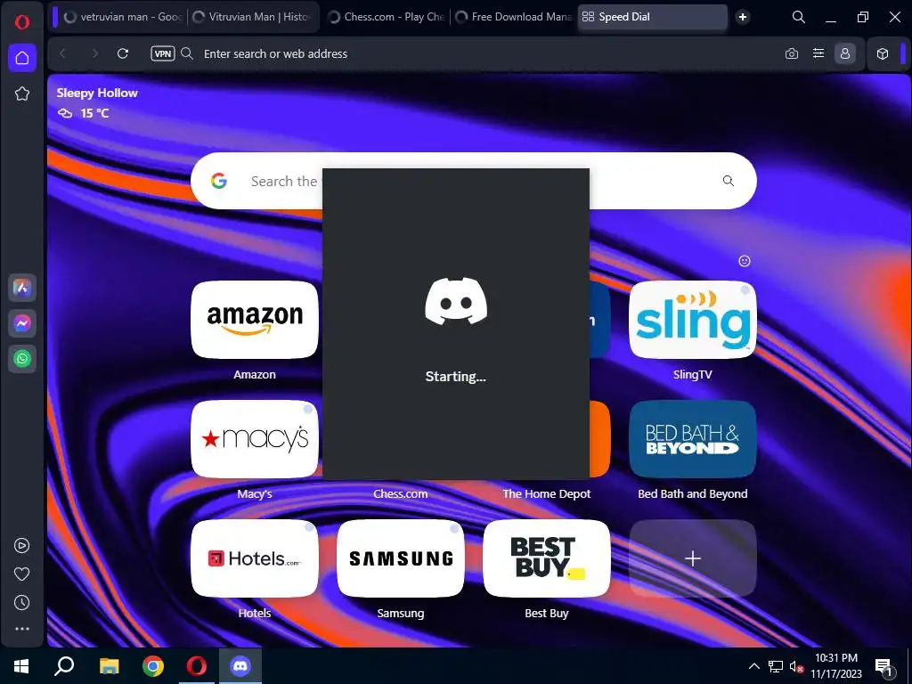Screen dimensions: 912x684
Task: Open the Macy's speed dial tile
Action: pos(255,439)
